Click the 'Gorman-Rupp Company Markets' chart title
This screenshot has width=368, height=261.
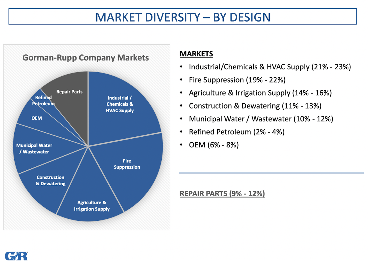tap(86, 58)
